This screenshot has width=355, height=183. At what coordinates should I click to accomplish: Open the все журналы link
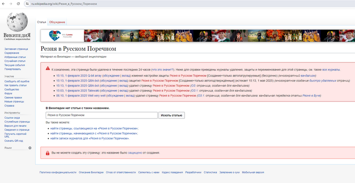coord(331,69)
